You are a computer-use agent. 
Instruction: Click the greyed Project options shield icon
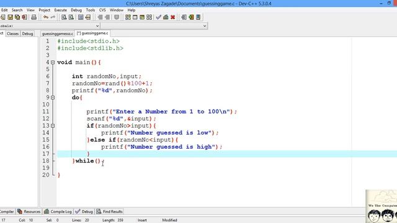(x=117, y=17)
